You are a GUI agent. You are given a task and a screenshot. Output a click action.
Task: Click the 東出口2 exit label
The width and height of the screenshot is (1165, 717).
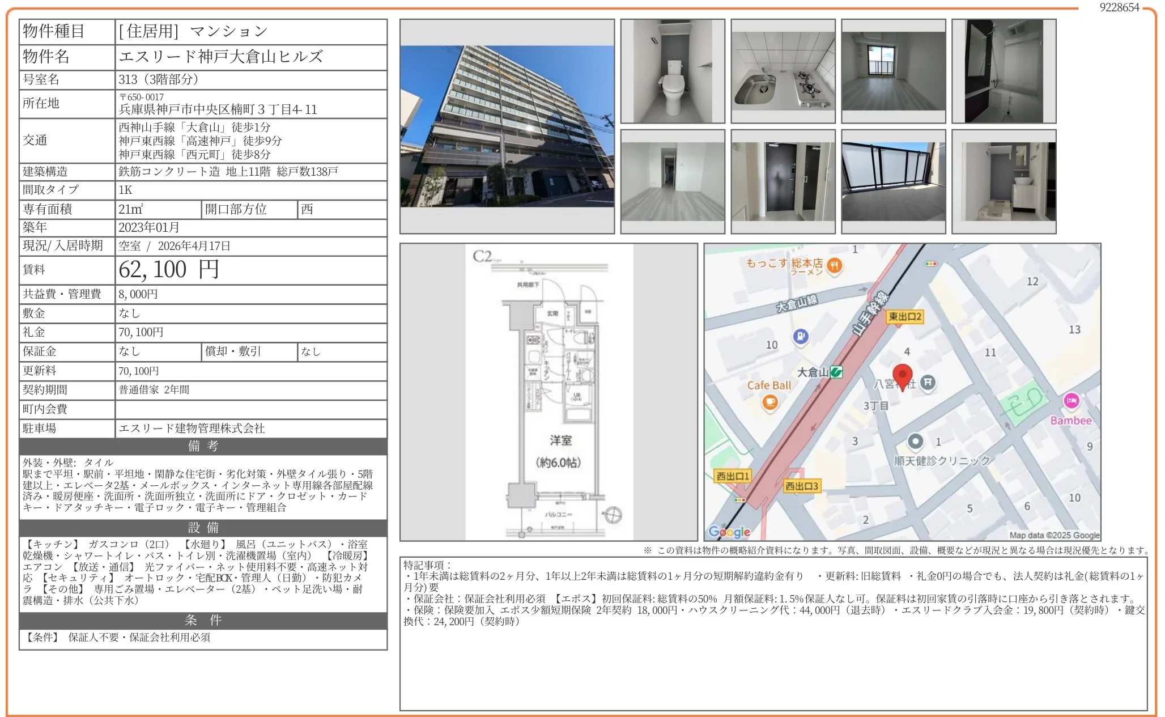905,317
